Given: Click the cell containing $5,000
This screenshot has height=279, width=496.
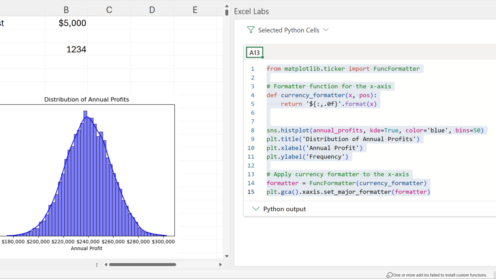Looking at the screenshot, I should (x=66, y=23).
